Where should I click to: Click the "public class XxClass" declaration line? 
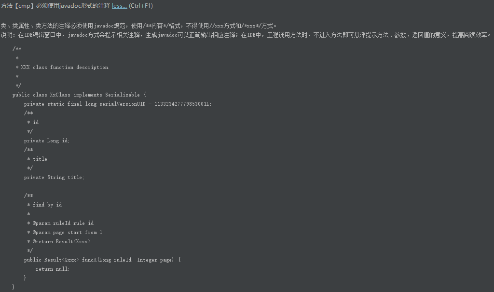point(79,95)
